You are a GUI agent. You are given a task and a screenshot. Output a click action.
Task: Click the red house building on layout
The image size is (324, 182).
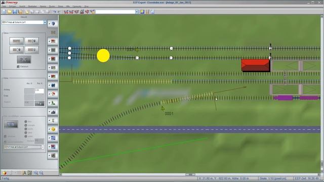pos(256,65)
